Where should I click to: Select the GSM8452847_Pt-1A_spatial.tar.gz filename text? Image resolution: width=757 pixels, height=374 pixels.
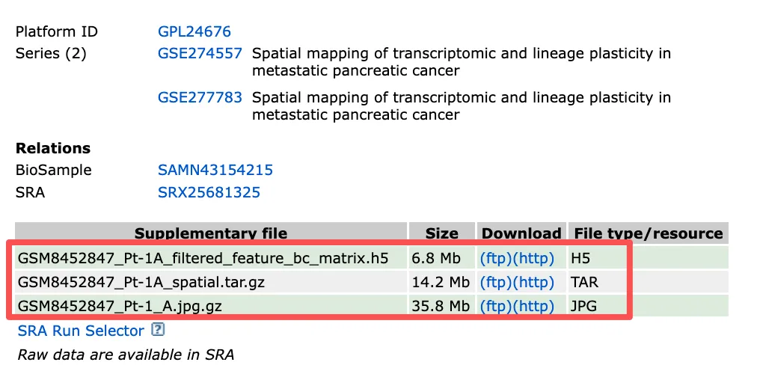click(x=141, y=283)
